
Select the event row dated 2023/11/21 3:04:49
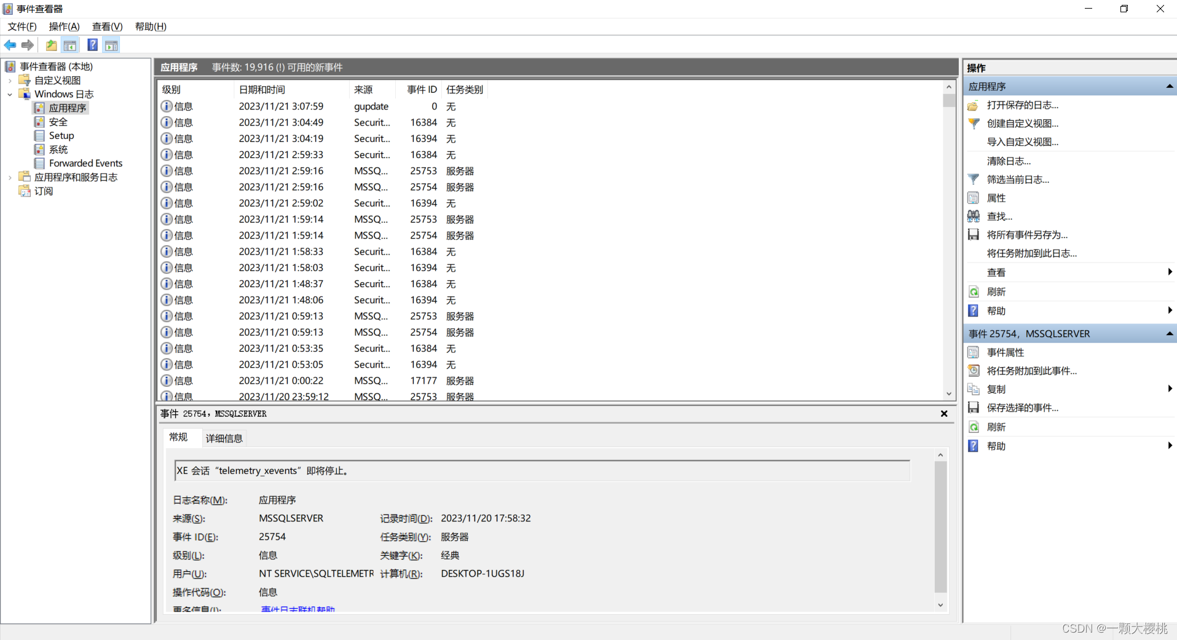coord(550,122)
